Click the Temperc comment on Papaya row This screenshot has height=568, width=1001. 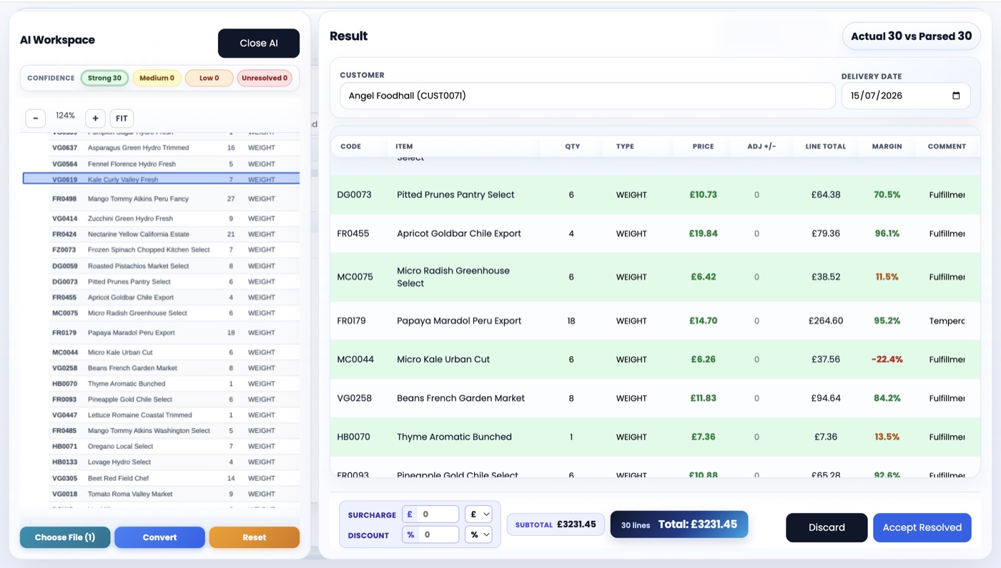[947, 321]
